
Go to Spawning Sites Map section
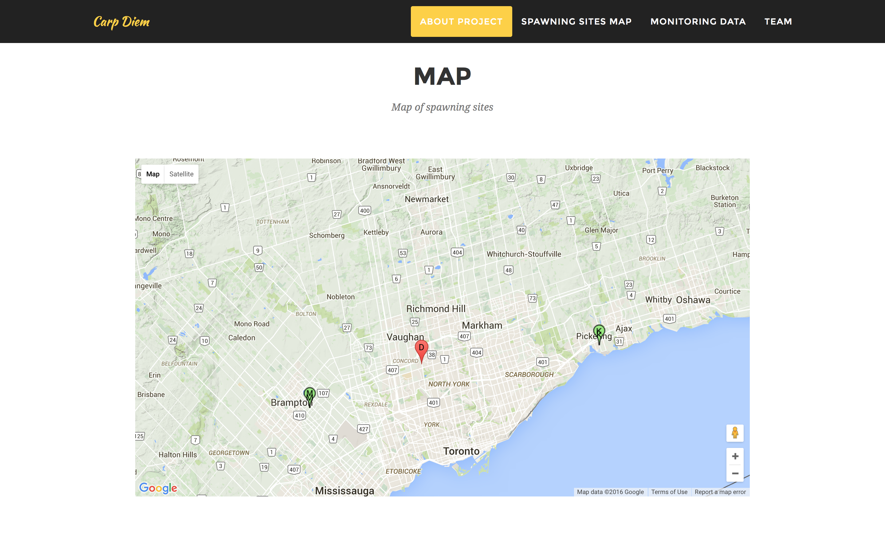[576, 22]
